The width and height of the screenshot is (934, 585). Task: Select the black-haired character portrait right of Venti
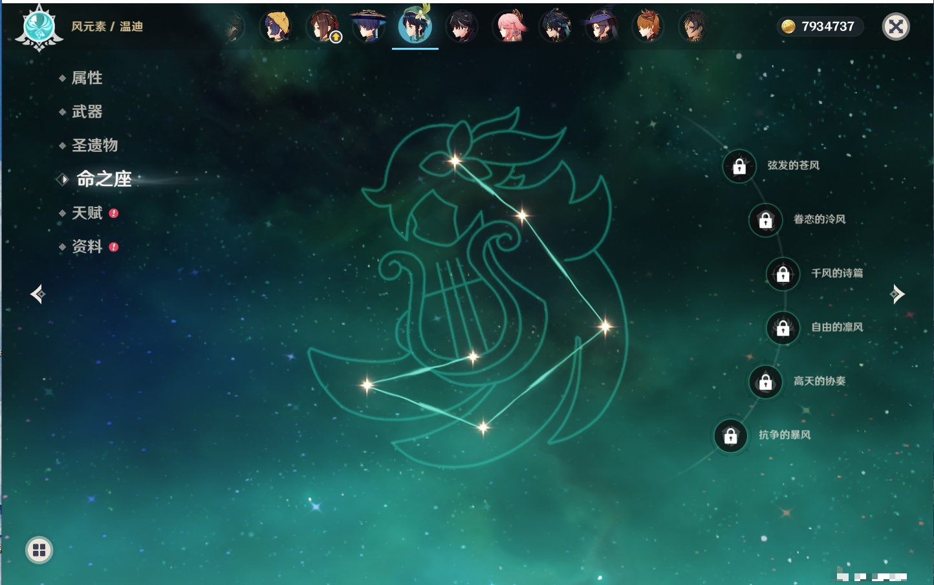(462, 27)
